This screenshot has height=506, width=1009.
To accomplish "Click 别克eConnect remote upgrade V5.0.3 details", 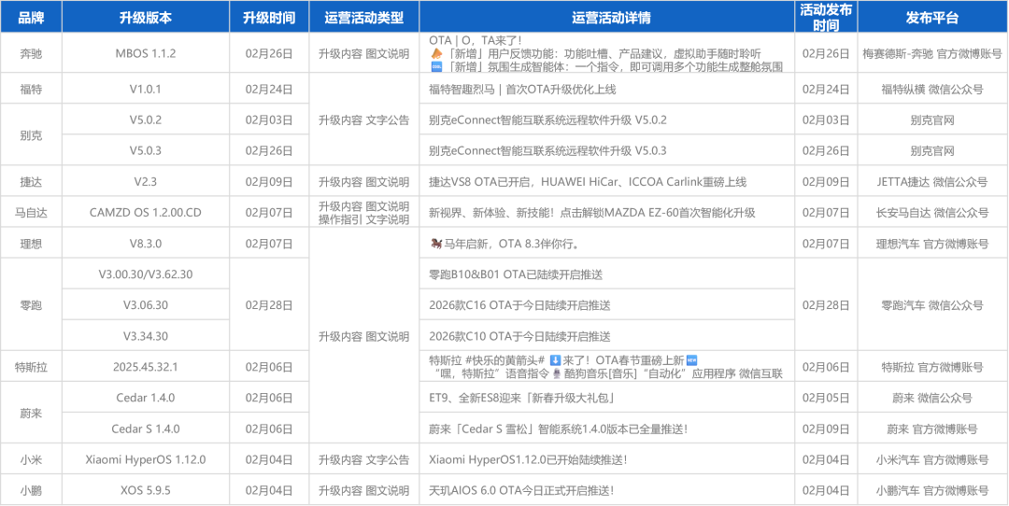I will (607, 150).
